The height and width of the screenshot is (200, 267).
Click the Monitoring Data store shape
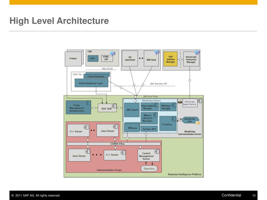point(190,120)
